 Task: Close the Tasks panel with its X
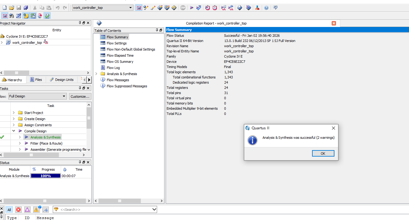[88, 88]
